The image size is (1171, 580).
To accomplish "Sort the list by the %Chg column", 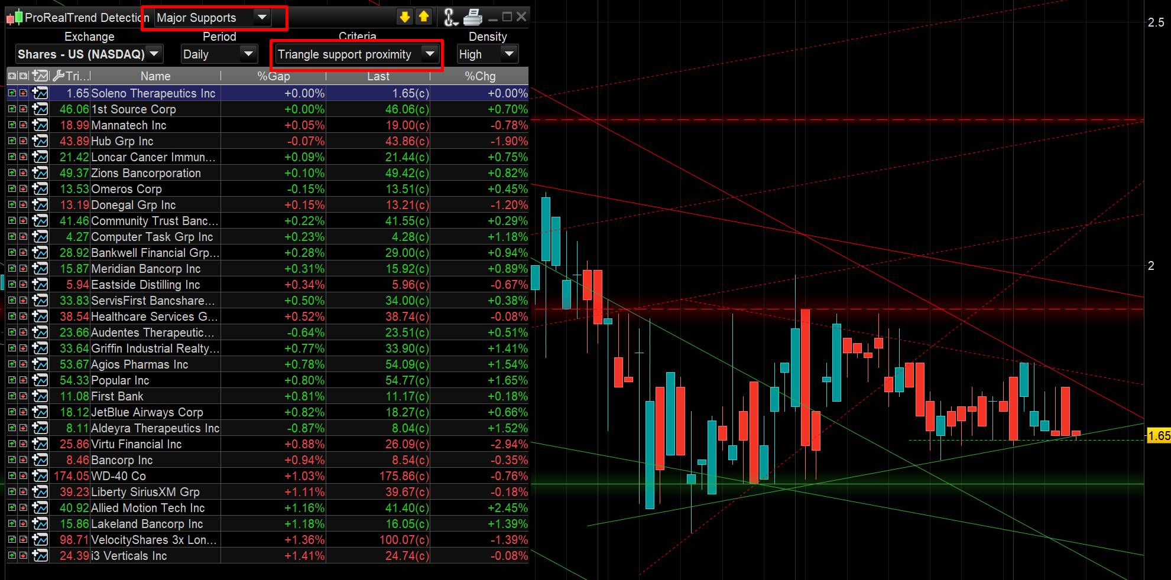I will 480,76.
